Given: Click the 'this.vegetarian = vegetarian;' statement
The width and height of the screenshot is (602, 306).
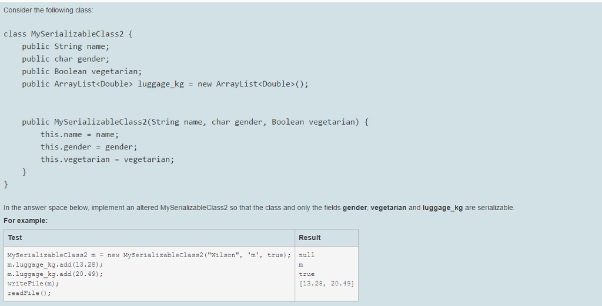Looking at the screenshot, I should [107, 159].
